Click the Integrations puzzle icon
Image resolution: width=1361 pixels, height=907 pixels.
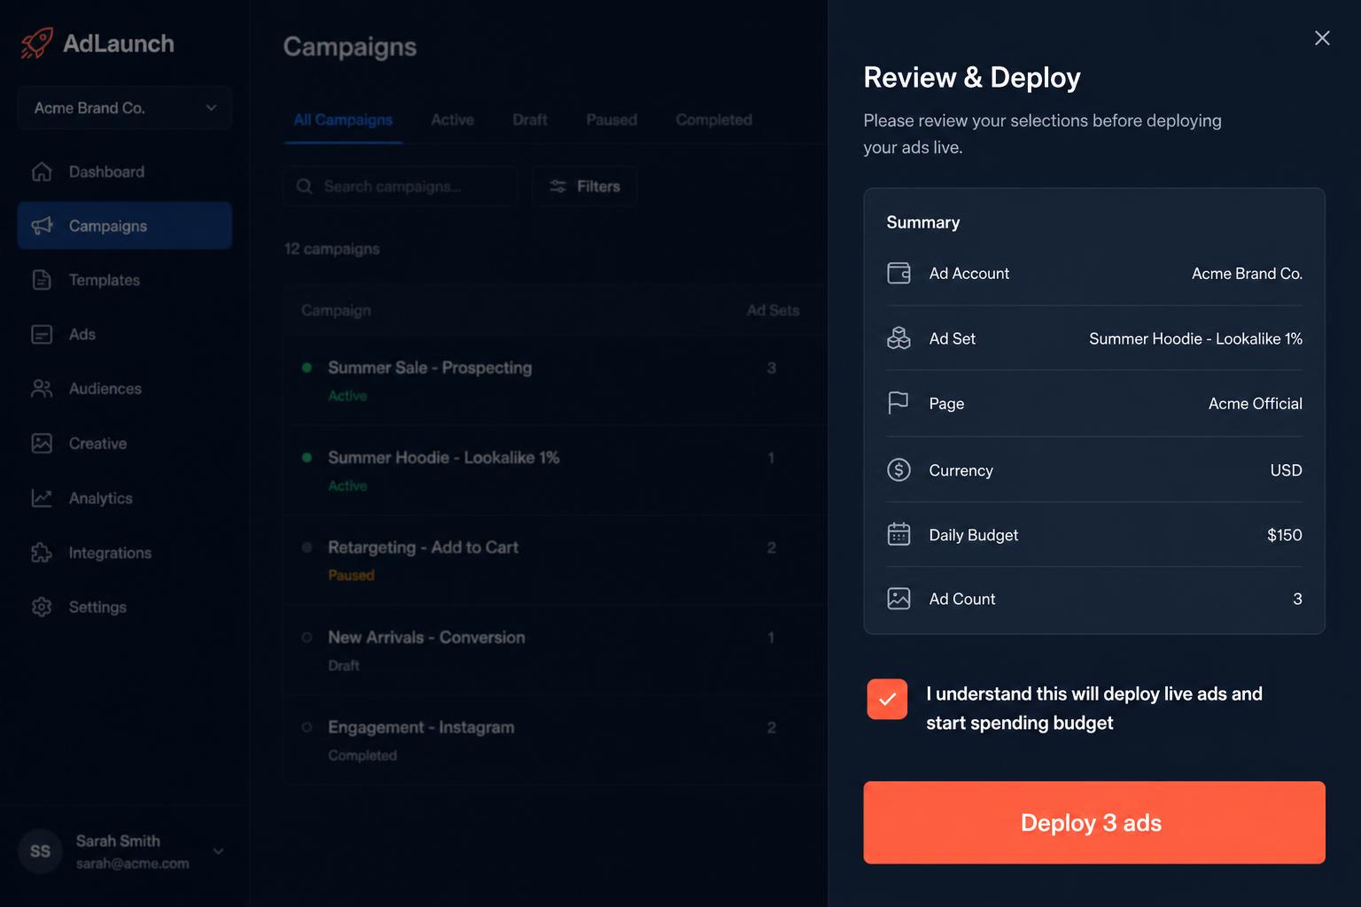[x=42, y=553]
